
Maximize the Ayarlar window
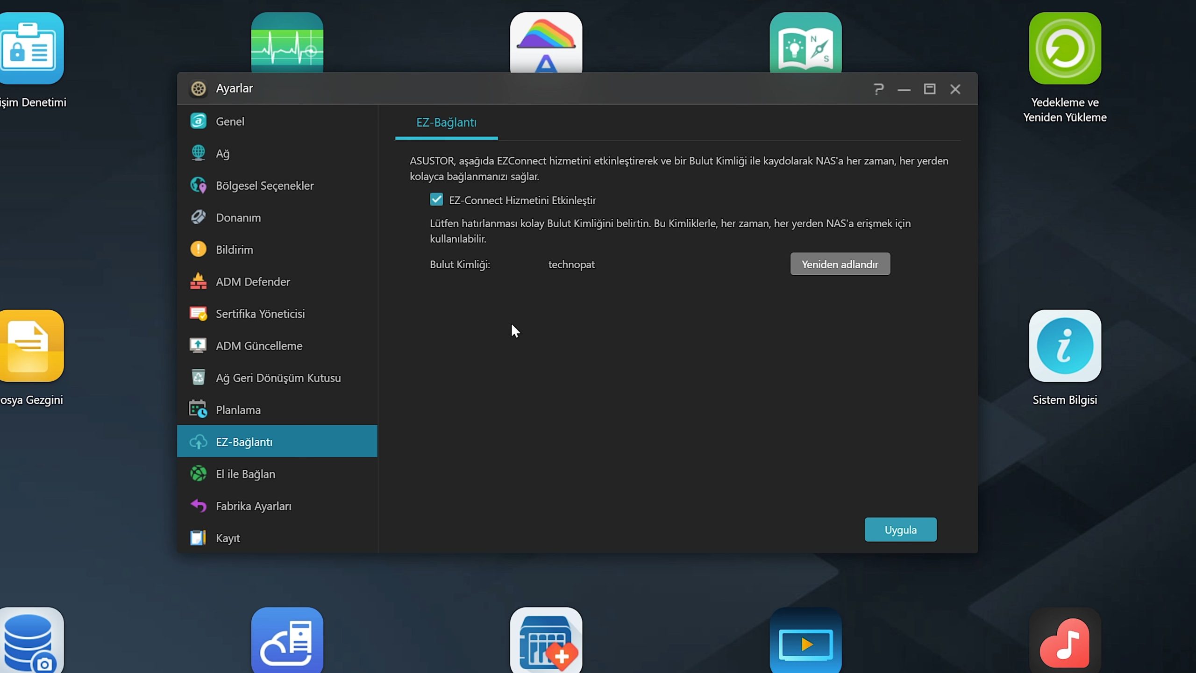[929, 89]
